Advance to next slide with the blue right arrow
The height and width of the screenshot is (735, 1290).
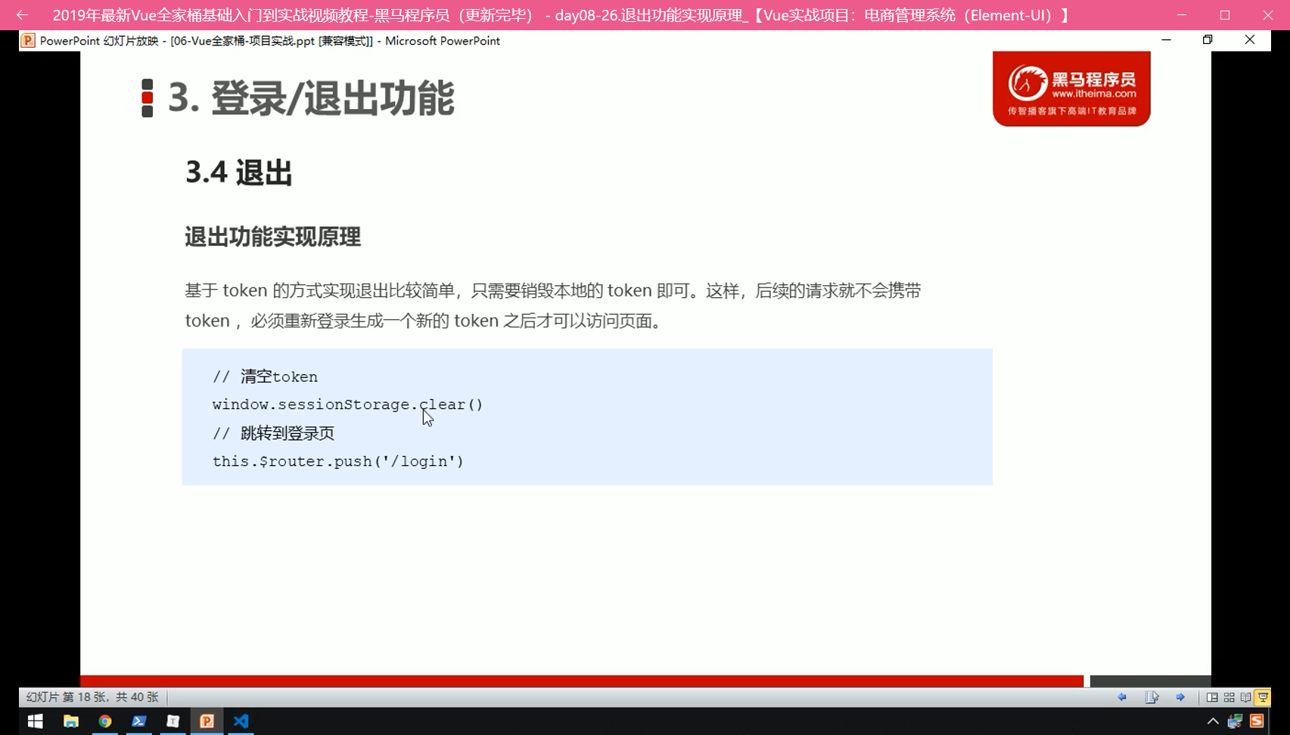pos(1180,697)
